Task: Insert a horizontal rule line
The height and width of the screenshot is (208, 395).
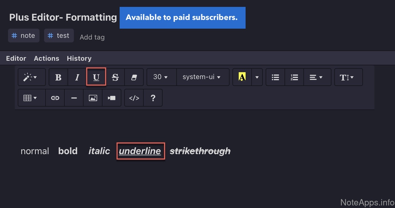Action: [x=74, y=98]
